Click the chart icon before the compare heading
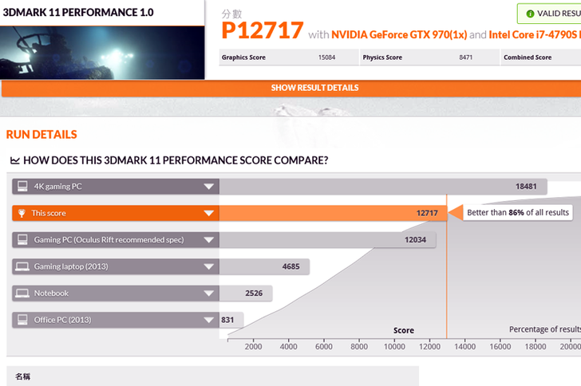 (14, 160)
